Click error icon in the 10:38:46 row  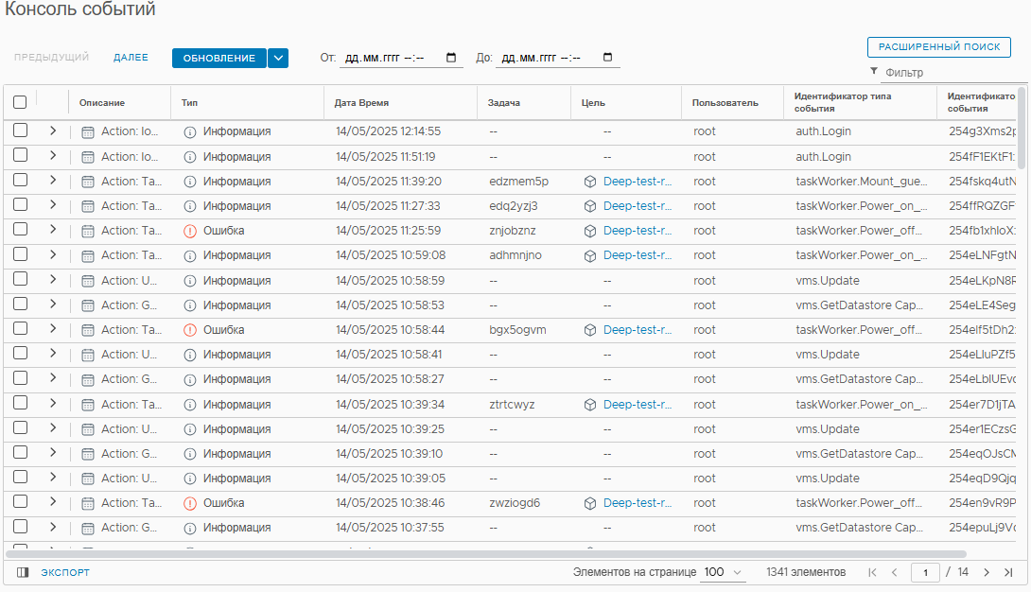[190, 503]
